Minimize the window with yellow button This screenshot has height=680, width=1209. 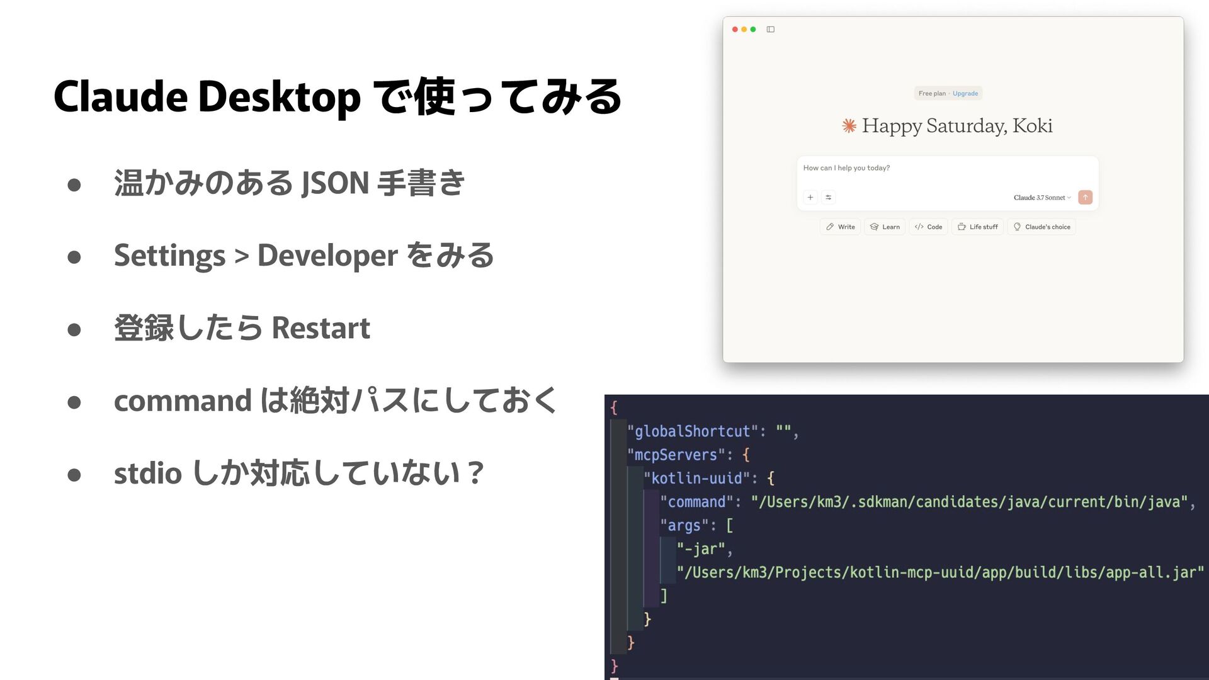point(744,30)
